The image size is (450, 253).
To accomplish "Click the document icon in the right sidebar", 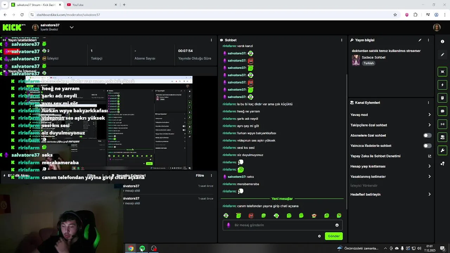I will (442, 98).
